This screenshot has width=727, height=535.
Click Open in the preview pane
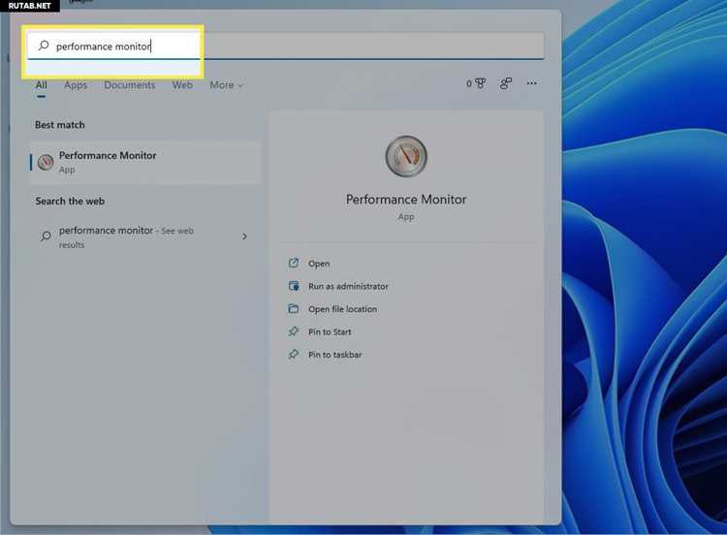(319, 264)
